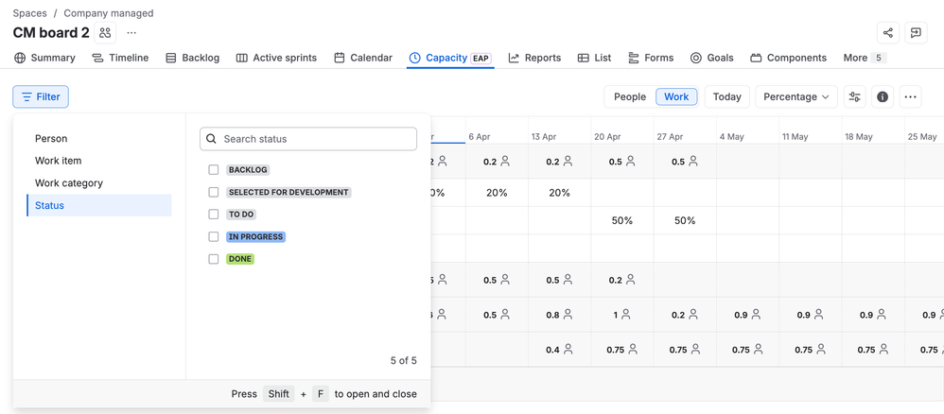Click the magnifier icon in Search status
This screenshot has height=414, width=944.
211,139
